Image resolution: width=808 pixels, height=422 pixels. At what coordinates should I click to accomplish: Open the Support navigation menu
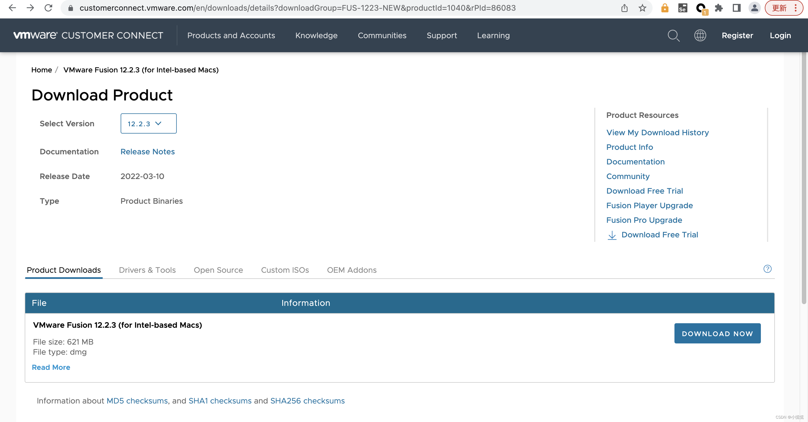pos(441,35)
